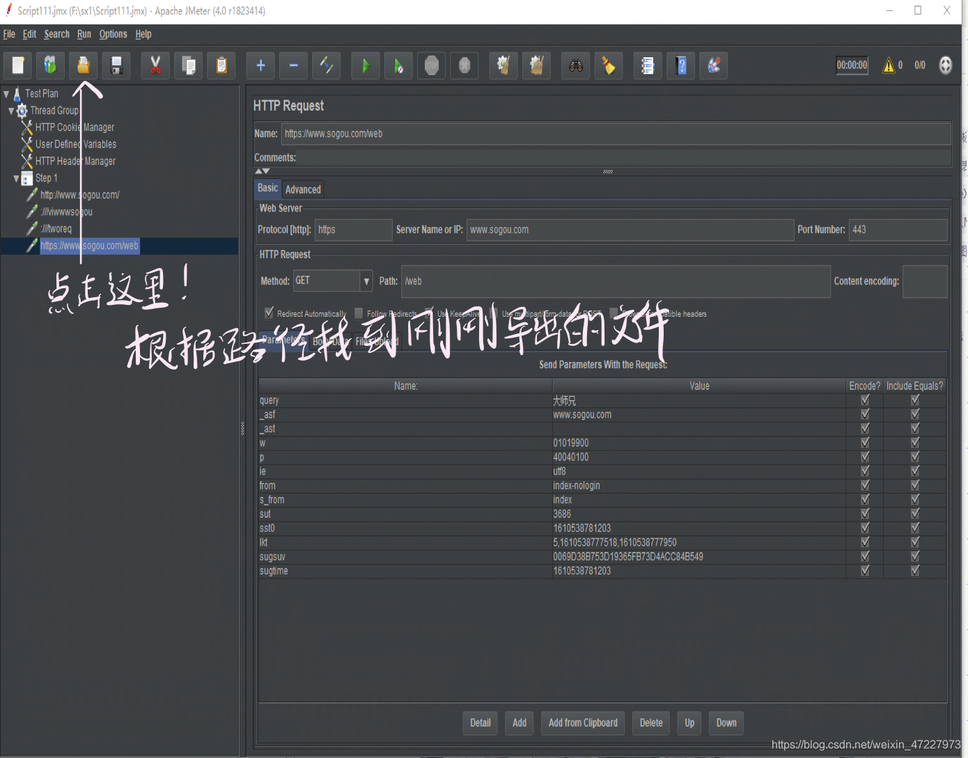The image size is (968, 758).
Task: Select User Defined Variables tree item
Action: click(76, 144)
